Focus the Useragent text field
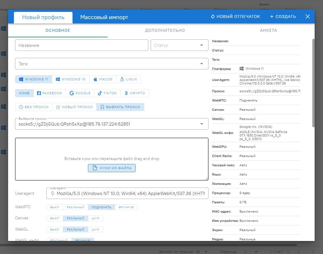Image resolution: width=323 pixels, height=254 pixels. tap(127, 193)
